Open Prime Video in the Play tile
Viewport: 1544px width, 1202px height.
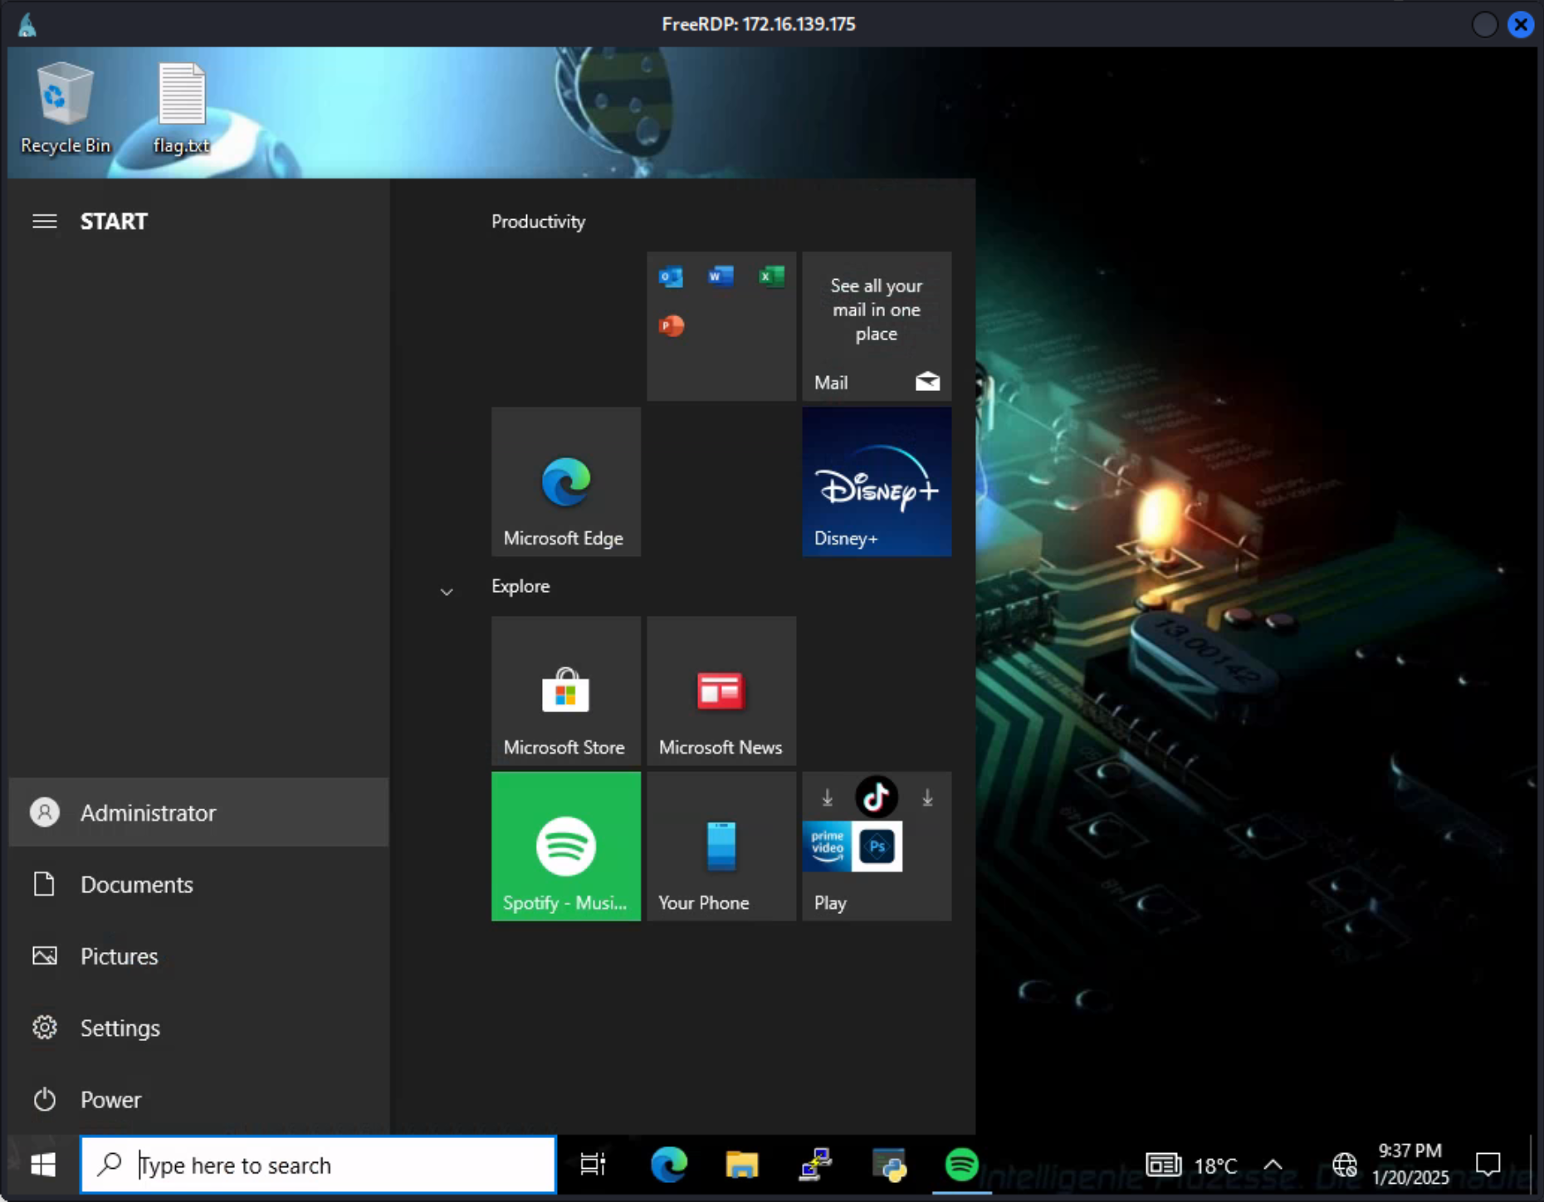coord(828,847)
